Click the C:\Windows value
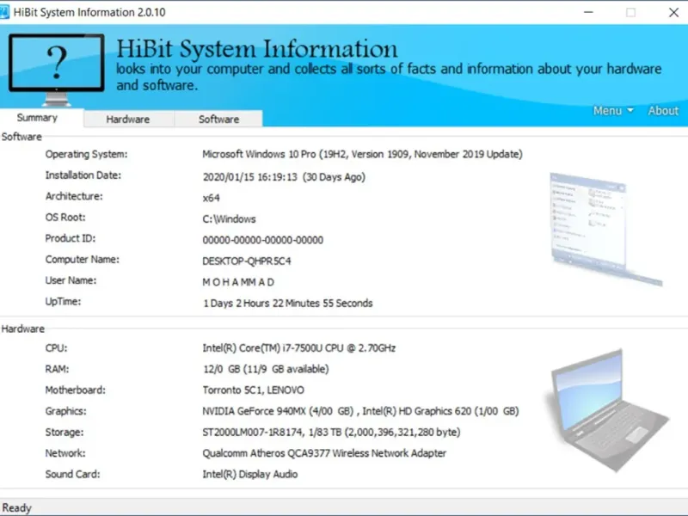The width and height of the screenshot is (688, 516). pyautogui.click(x=229, y=219)
